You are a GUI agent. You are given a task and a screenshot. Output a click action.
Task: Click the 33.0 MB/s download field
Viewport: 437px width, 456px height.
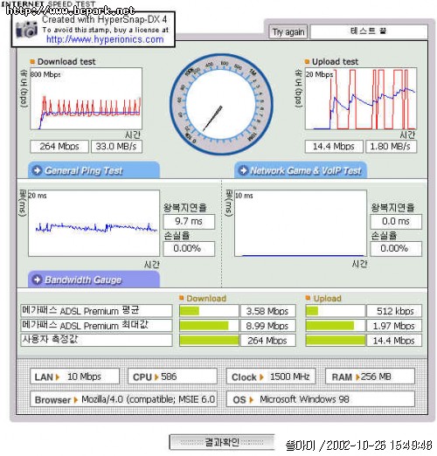tap(116, 147)
